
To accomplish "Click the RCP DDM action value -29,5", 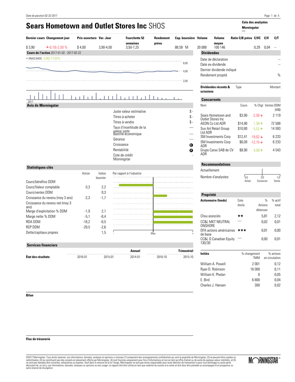I will 86,227.
